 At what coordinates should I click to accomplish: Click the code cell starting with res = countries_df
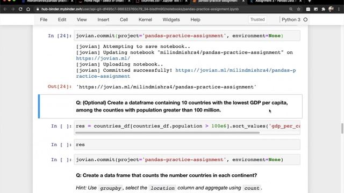click(187, 126)
